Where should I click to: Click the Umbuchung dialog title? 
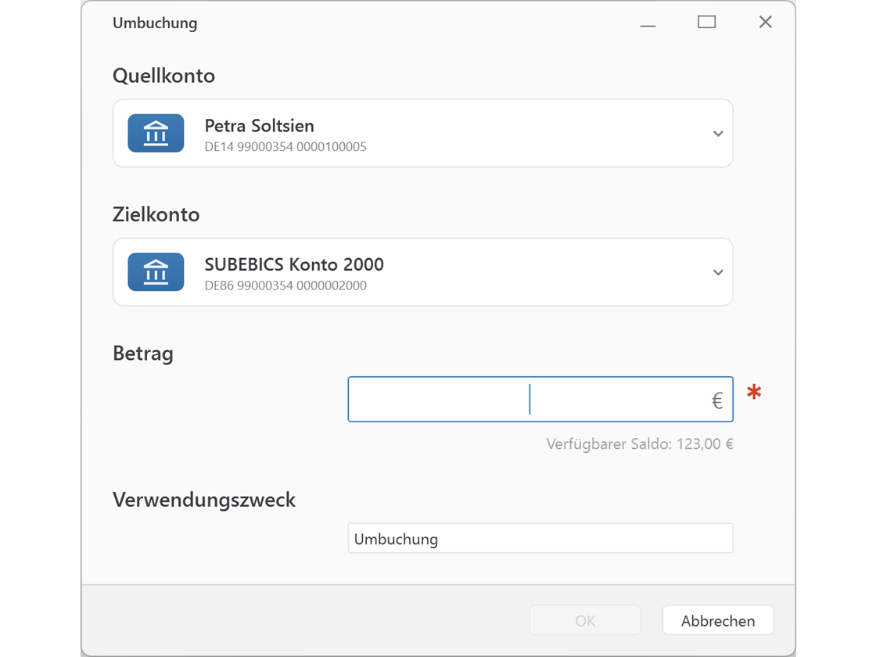pos(155,23)
